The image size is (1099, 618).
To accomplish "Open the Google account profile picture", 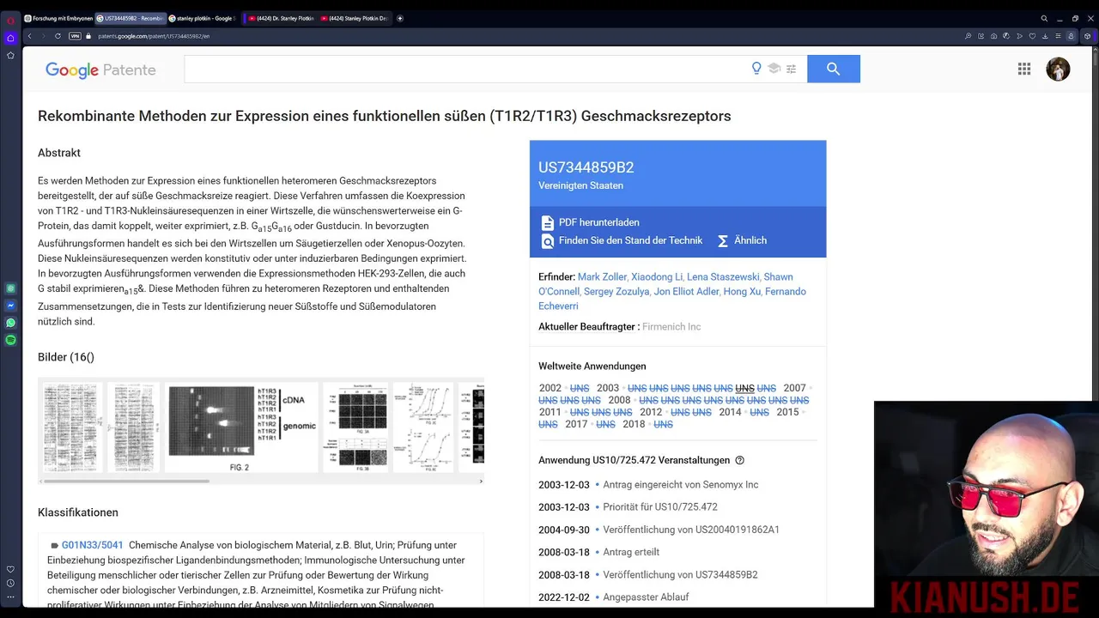I will (x=1058, y=69).
